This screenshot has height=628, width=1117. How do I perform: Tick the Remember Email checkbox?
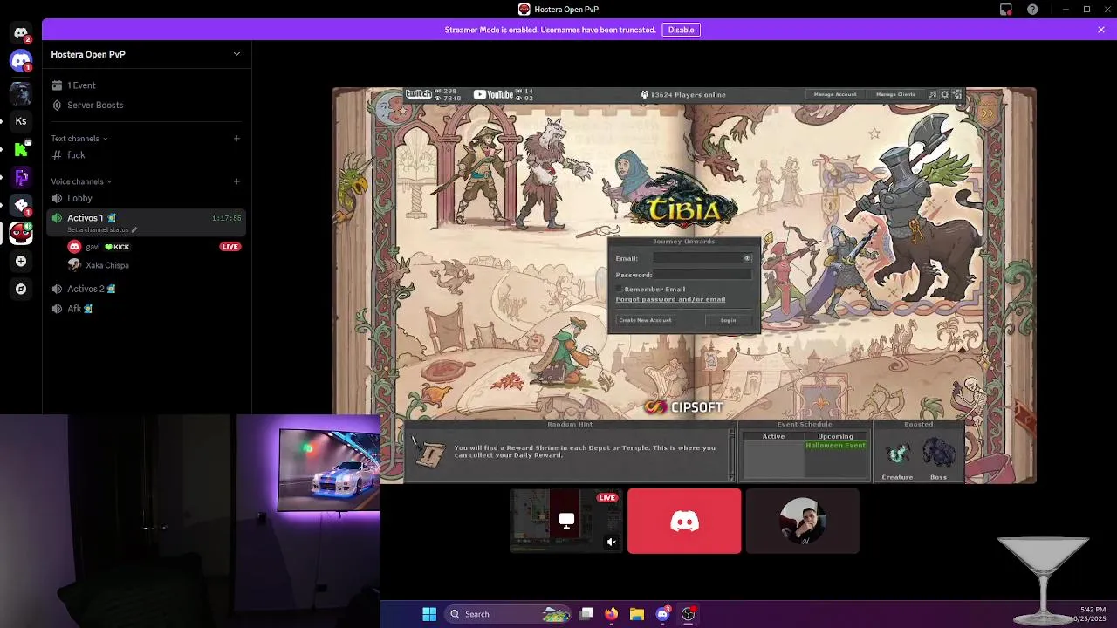point(620,289)
